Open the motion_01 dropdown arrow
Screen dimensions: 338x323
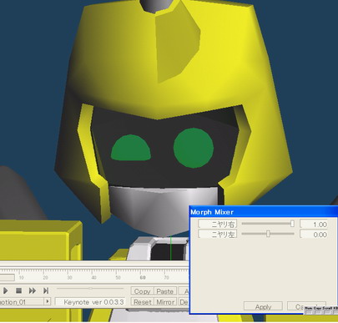48,301
